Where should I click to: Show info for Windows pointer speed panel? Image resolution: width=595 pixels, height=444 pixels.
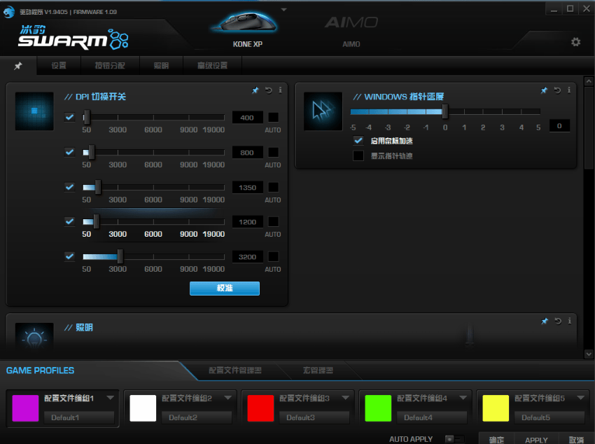tap(569, 90)
